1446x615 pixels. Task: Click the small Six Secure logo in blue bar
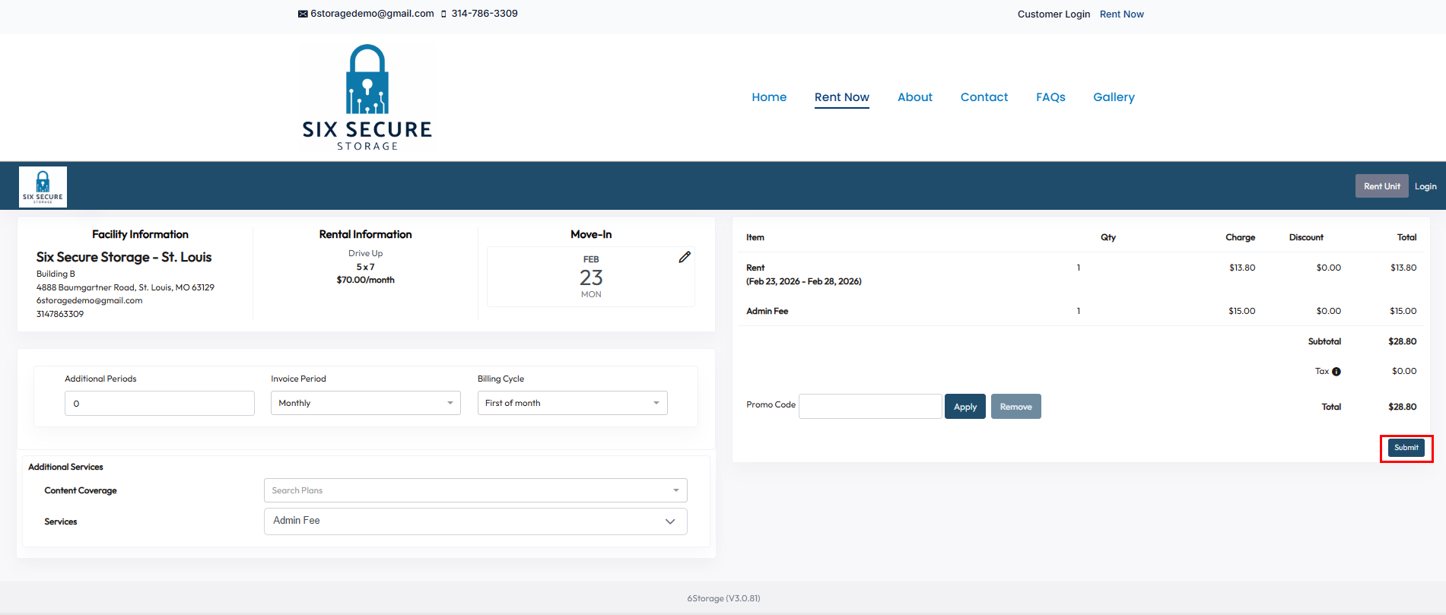43,187
